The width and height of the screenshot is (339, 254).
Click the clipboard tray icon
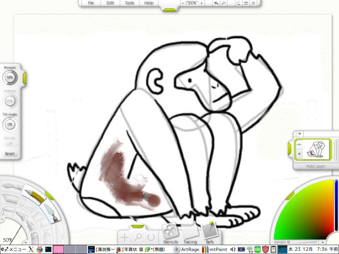click(273, 249)
